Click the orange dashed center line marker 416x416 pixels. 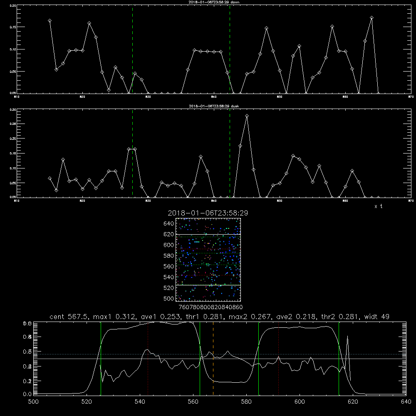click(213, 359)
